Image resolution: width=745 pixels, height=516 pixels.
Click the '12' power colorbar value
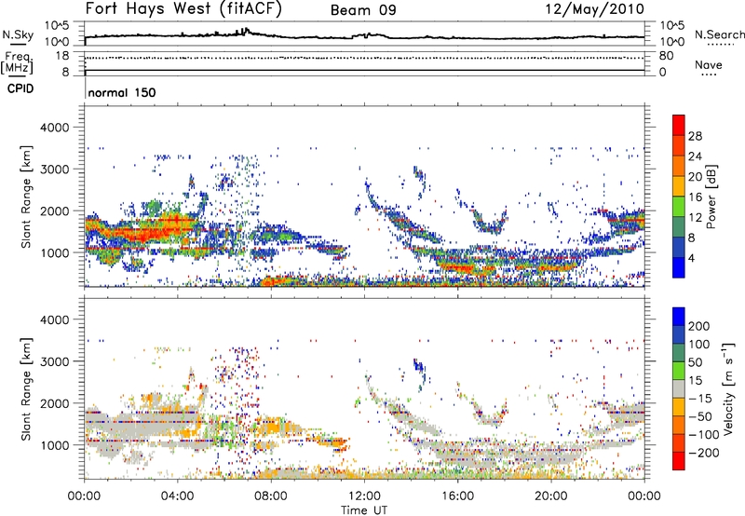(x=695, y=218)
